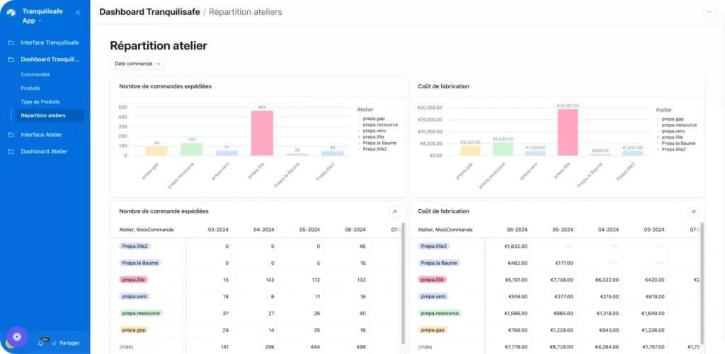Collapse the sidebar with double chevron
725x354 pixels.
(78, 13)
